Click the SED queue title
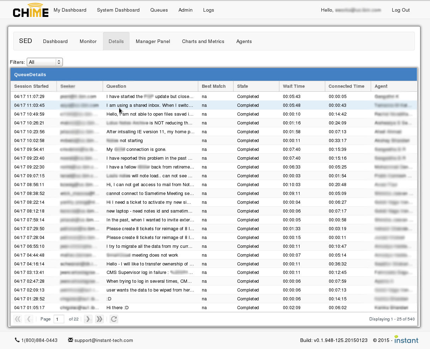Image resolution: width=430 pixels, height=349 pixels. tap(25, 41)
